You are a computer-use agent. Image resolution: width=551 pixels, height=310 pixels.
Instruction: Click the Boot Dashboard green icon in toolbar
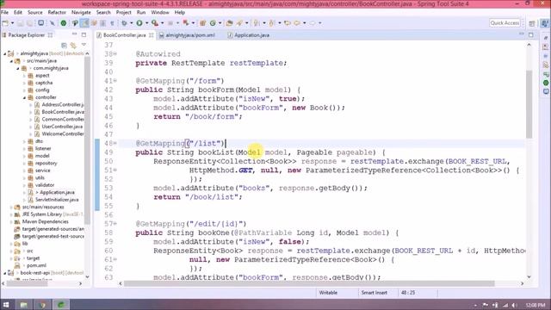point(63,23)
